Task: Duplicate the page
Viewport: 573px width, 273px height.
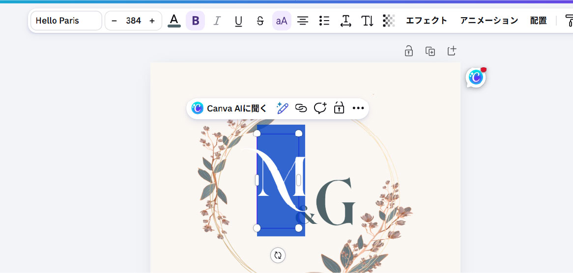Action: [430, 51]
